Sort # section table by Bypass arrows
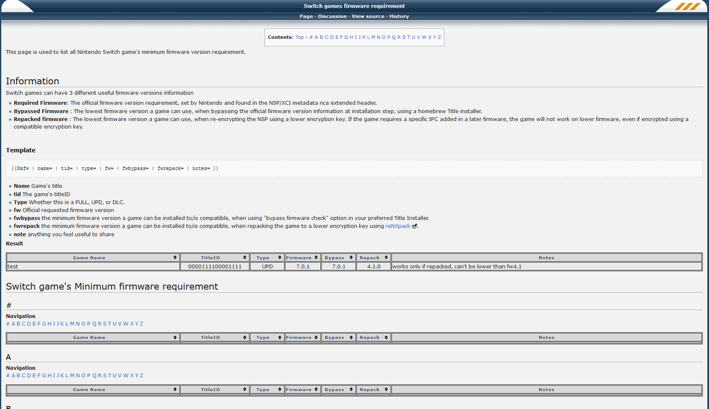 click(x=352, y=337)
